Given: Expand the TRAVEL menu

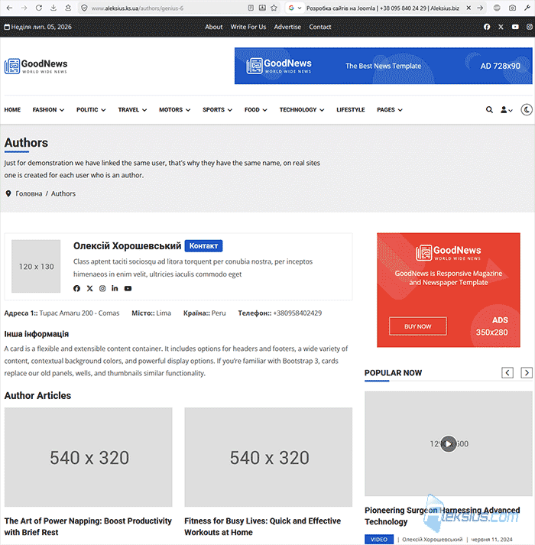Looking at the screenshot, I should click(x=132, y=110).
